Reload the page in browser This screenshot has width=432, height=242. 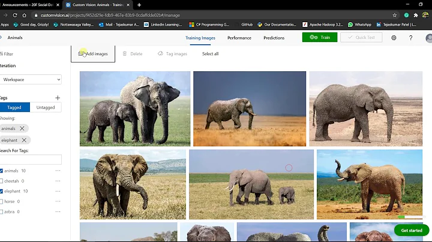[x=15, y=15]
